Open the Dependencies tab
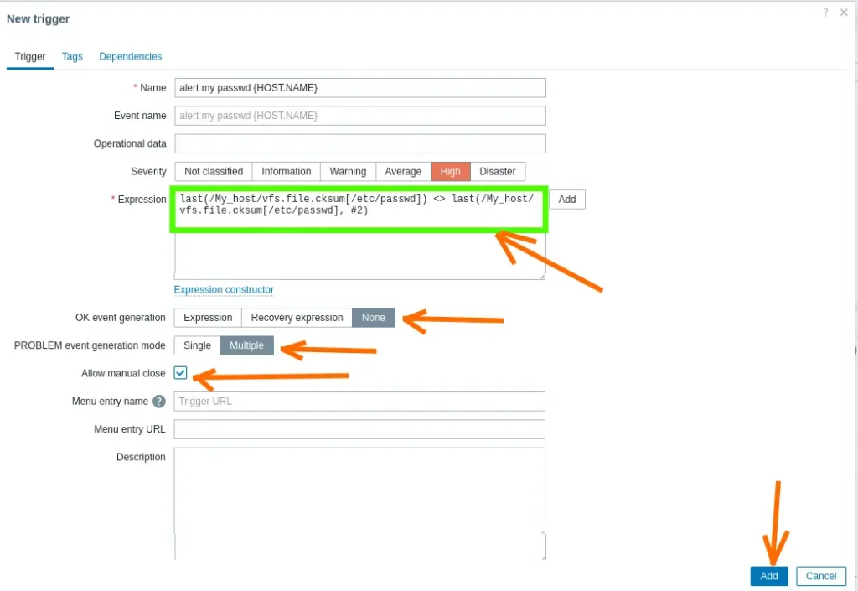The width and height of the screenshot is (858, 591). tap(131, 56)
